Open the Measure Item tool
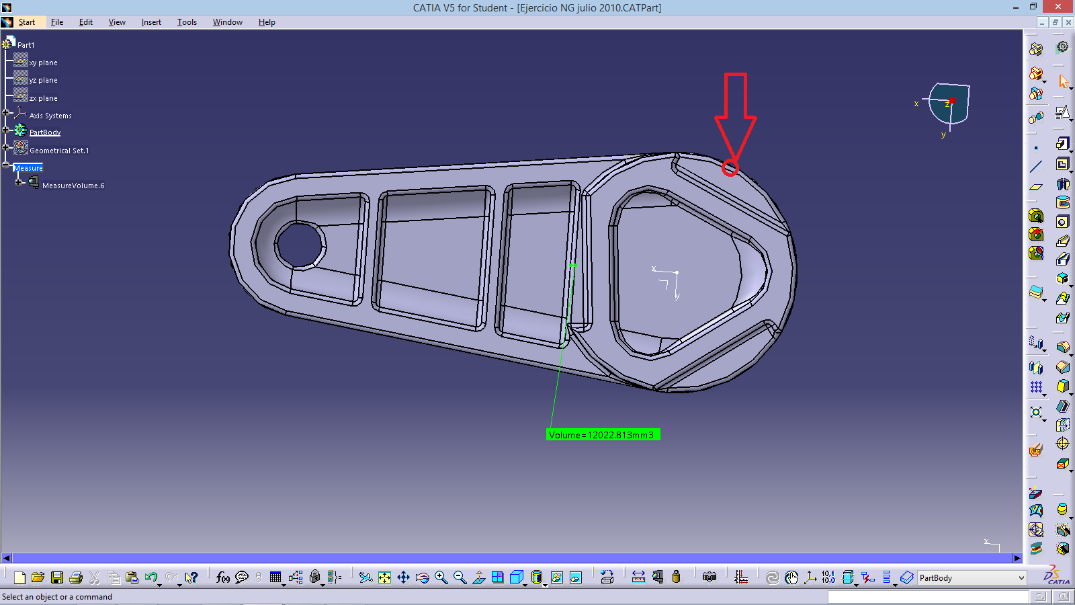Image resolution: width=1075 pixels, height=605 pixels. tap(657, 577)
